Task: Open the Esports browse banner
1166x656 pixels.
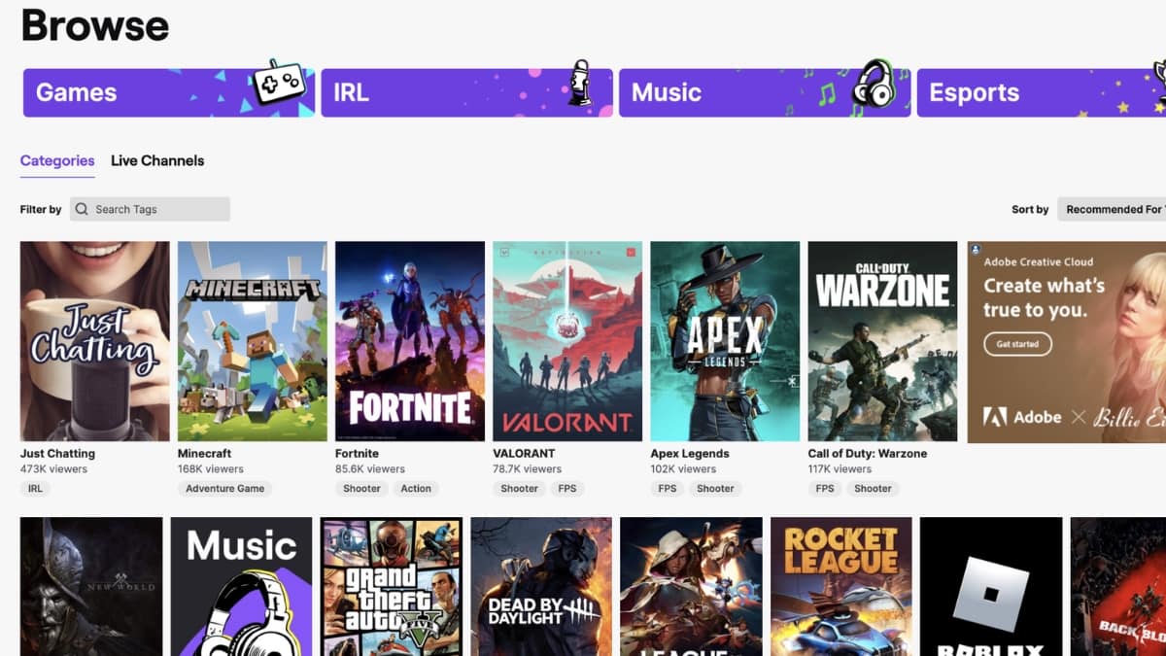Action: tap(1042, 92)
